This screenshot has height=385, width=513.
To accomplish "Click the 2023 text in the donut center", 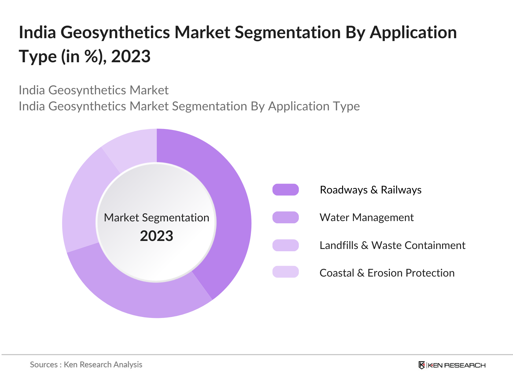I will [x=156, y=236].
